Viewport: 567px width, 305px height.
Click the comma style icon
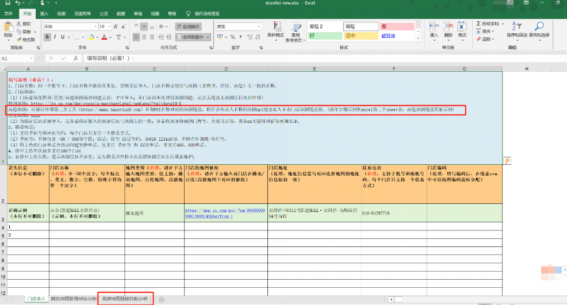point(240,37)
